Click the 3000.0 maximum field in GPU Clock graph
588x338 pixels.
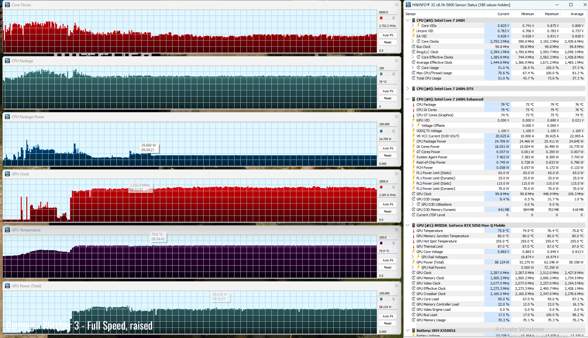tap(388, 182)
